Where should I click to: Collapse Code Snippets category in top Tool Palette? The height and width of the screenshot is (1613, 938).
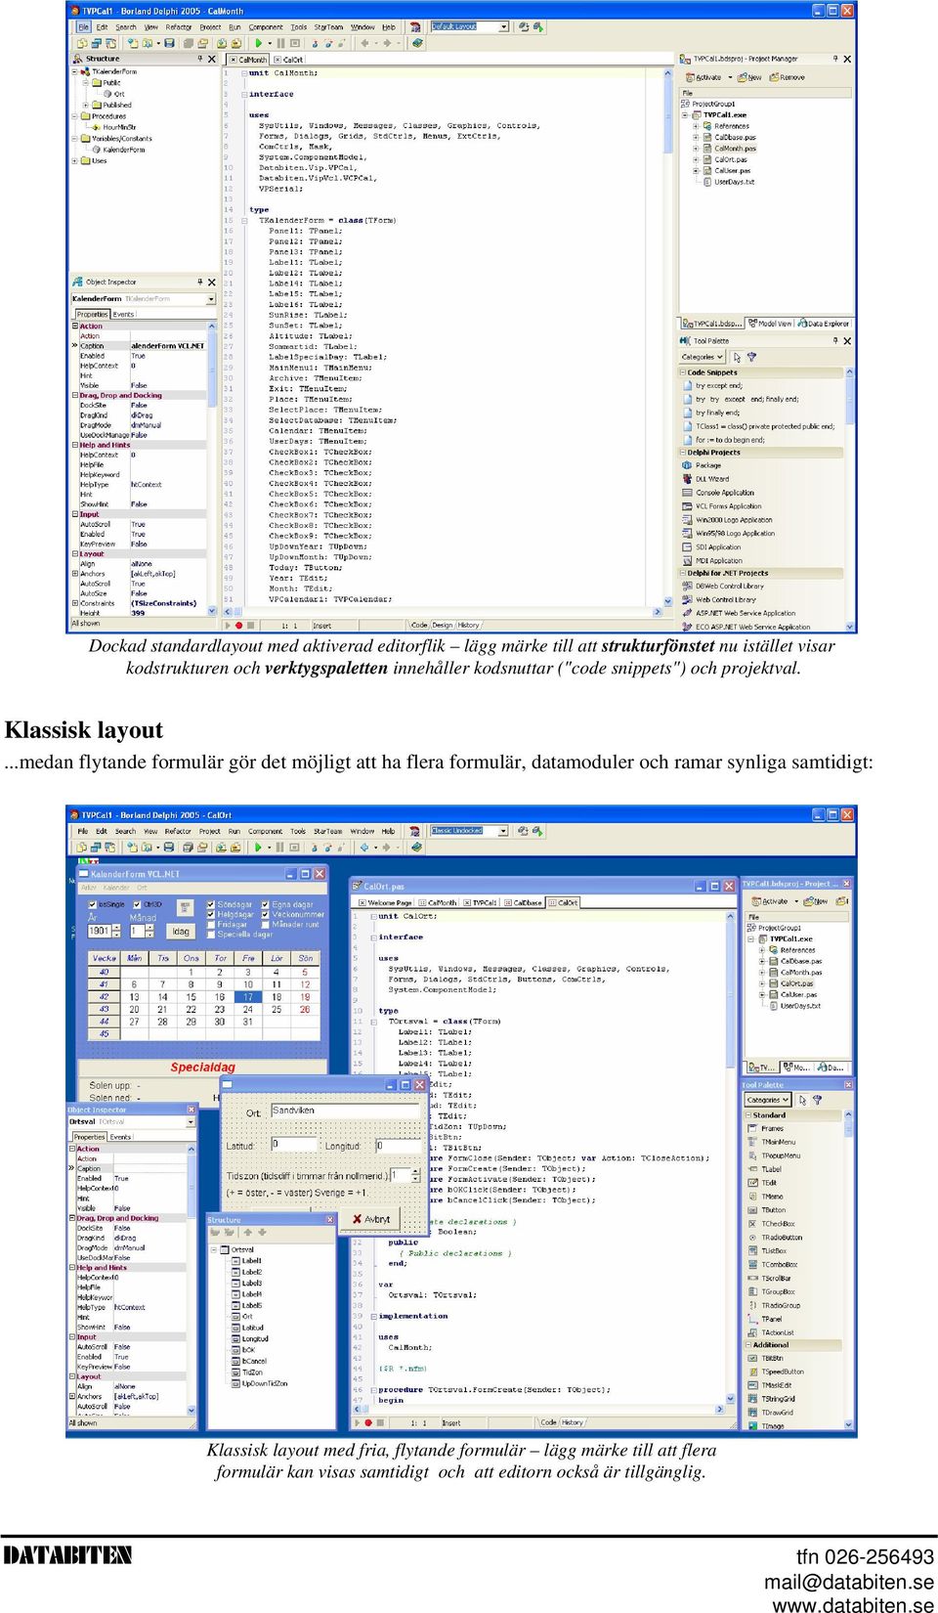pyautogui.click(x=683, y=372)
